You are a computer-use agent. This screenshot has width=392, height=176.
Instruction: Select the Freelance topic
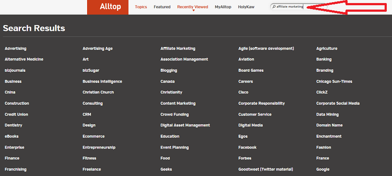coord(92,169)
